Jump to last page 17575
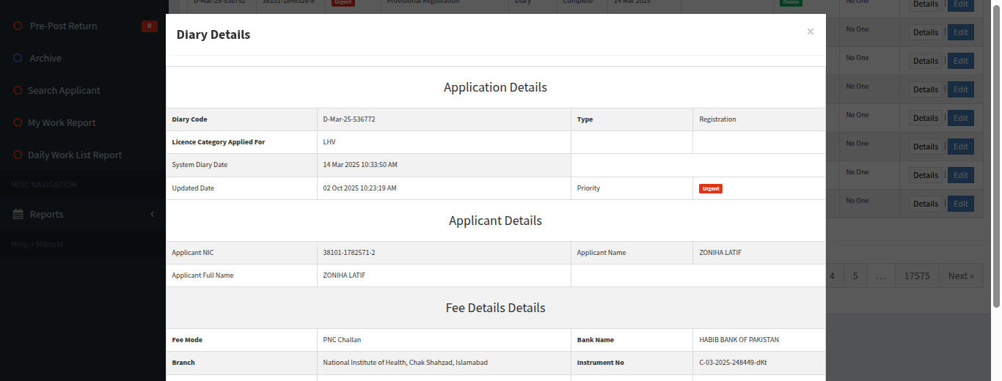 [917, 275]
